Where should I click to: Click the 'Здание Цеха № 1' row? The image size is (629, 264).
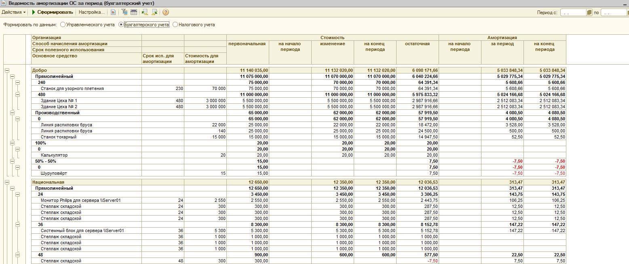[59, 101]
